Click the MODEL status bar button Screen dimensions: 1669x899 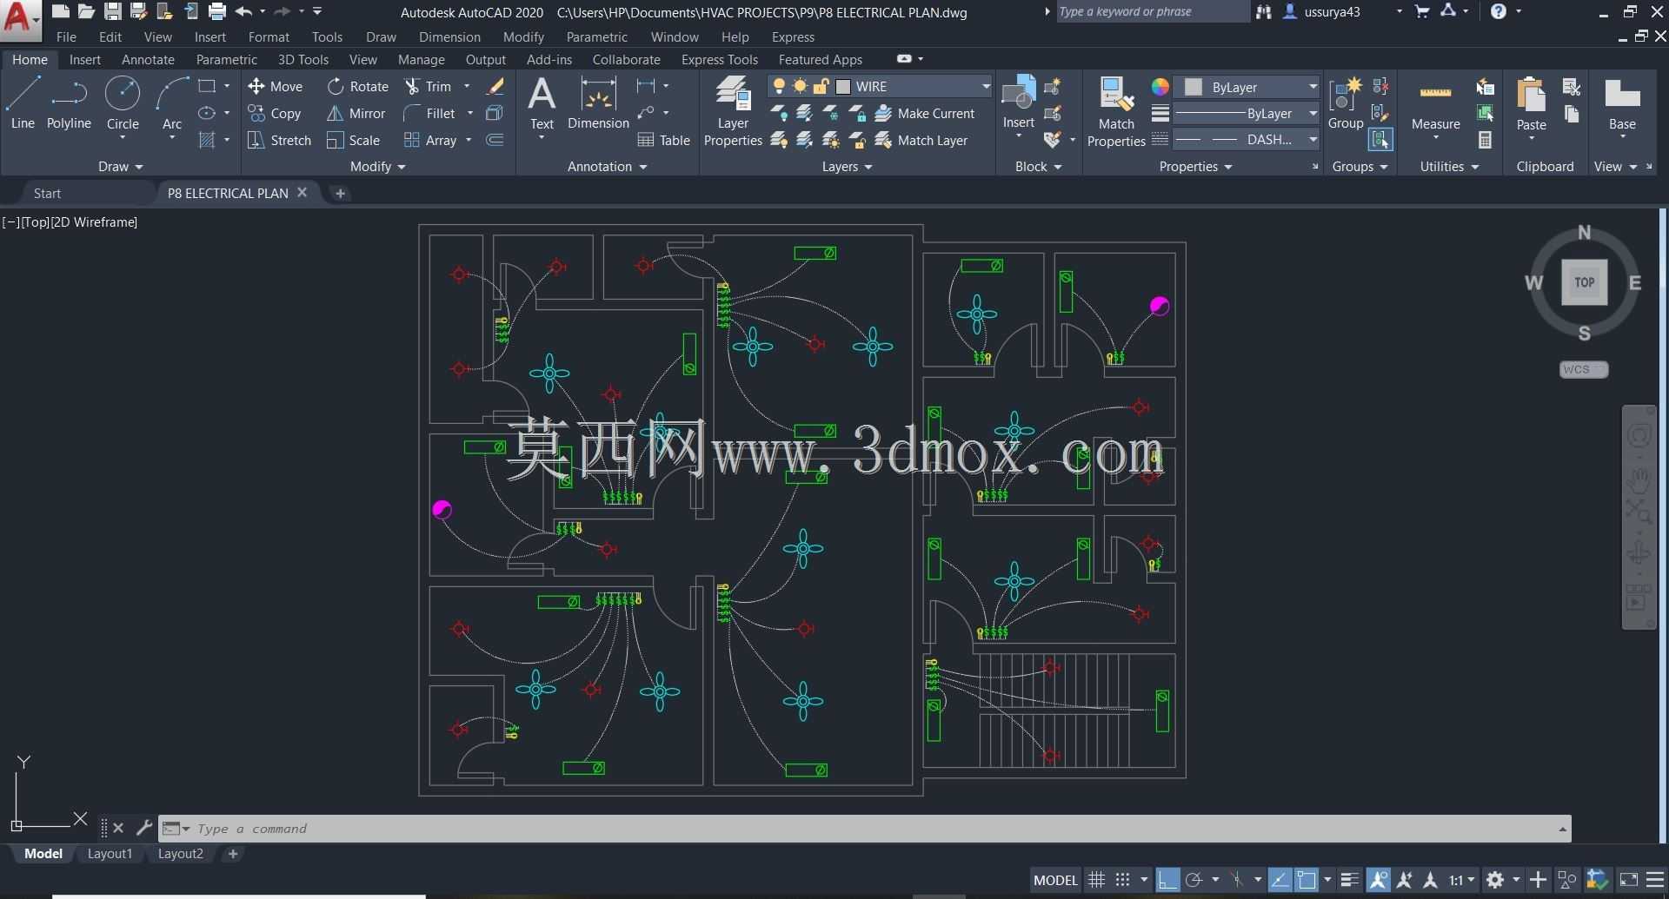pyautogui.click(x=1055, y=880)
